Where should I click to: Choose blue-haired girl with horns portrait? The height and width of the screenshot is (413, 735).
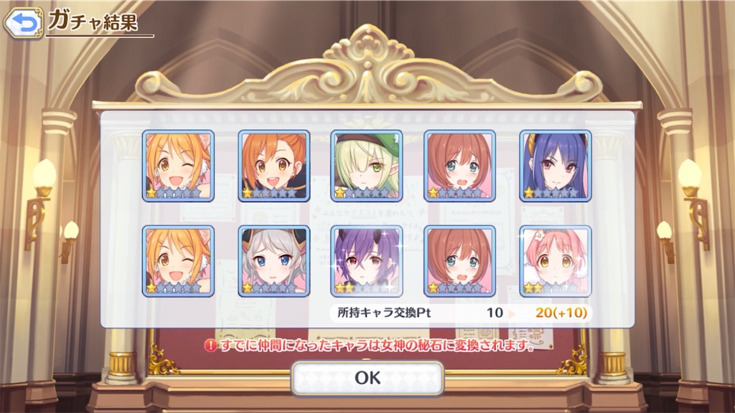point(556,166)
